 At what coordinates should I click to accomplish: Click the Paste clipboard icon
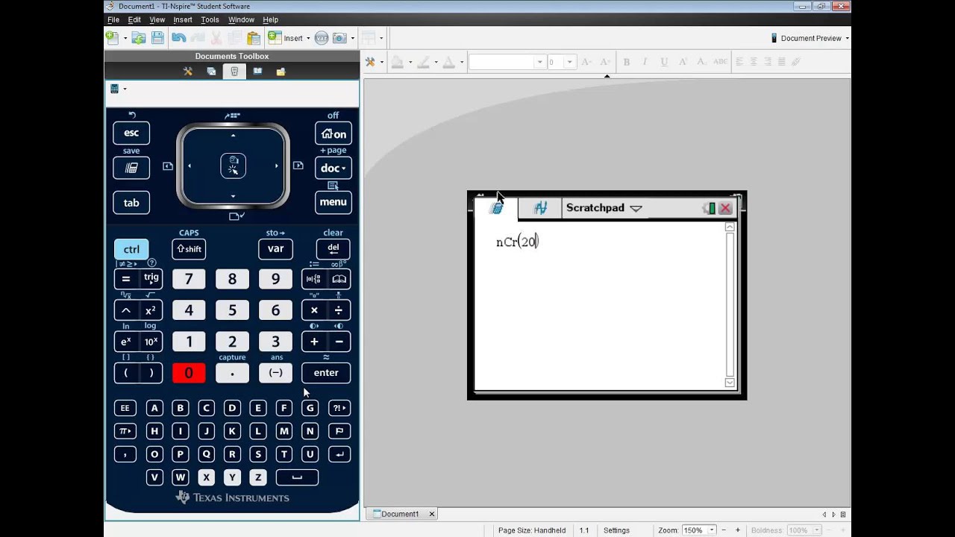(254, 38)
